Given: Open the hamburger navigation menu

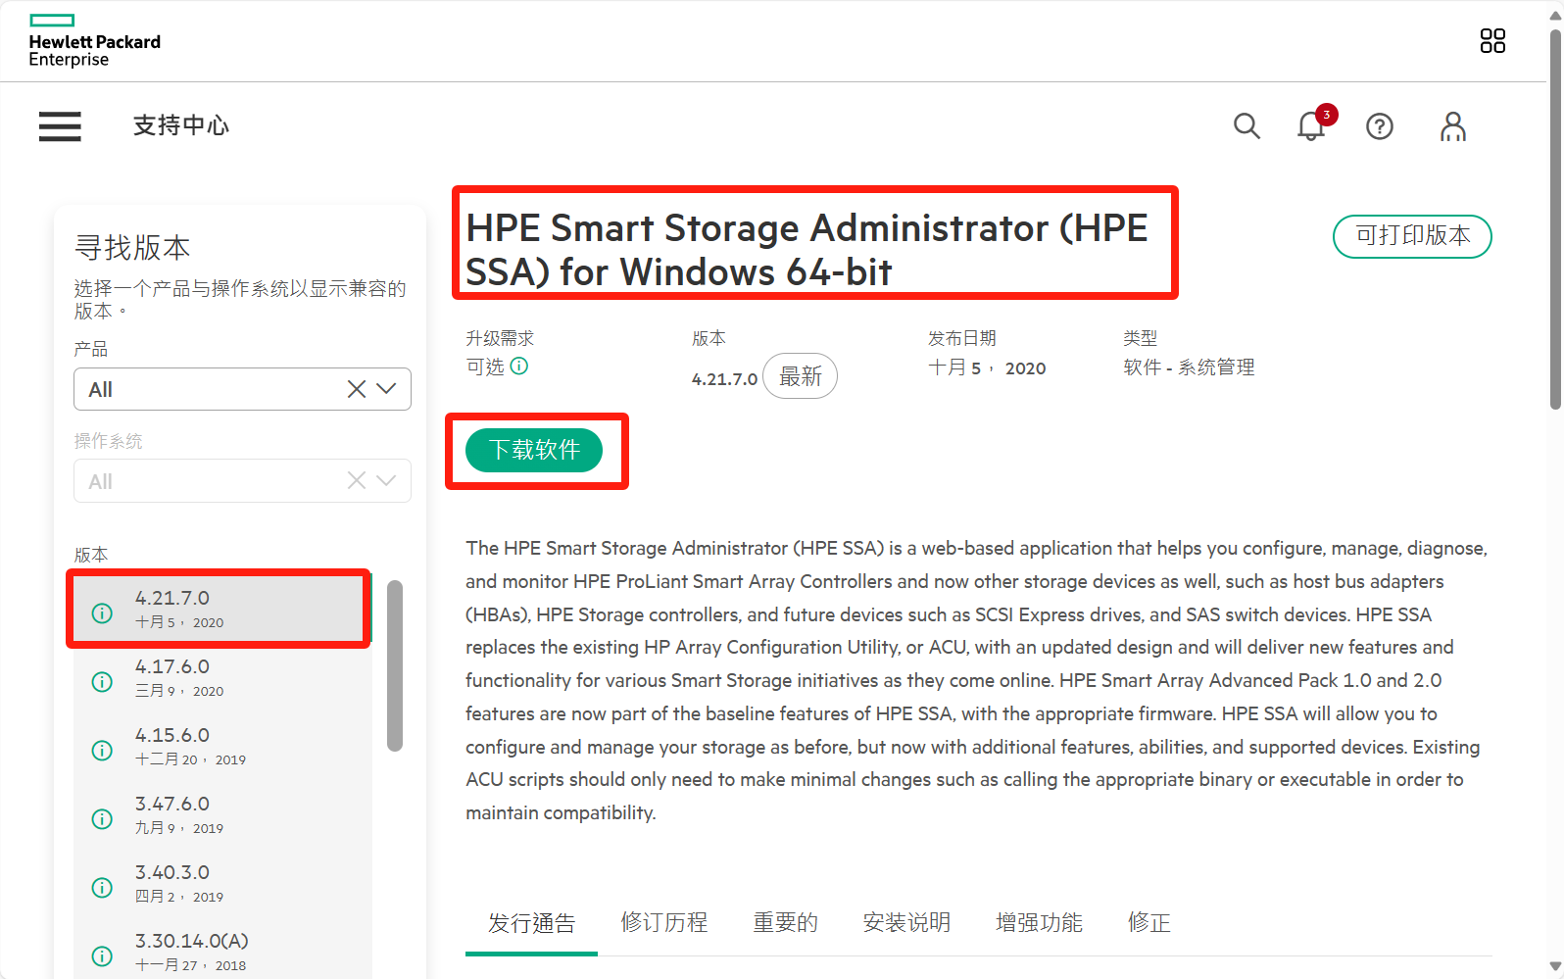Looking at the screenshot, I should tap(60, 126).
